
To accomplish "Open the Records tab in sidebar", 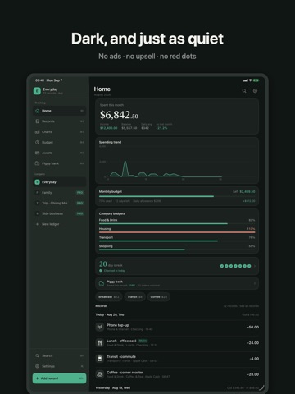I will pos(60,121).
